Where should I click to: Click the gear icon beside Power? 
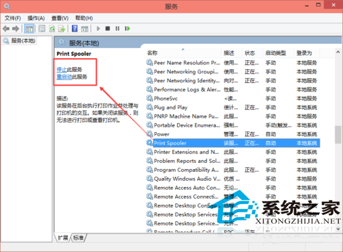pos(150,134)
